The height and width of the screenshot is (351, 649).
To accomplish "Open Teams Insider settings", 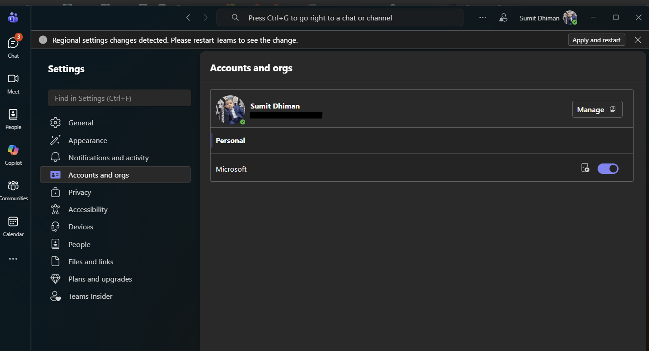I will 115,296.
